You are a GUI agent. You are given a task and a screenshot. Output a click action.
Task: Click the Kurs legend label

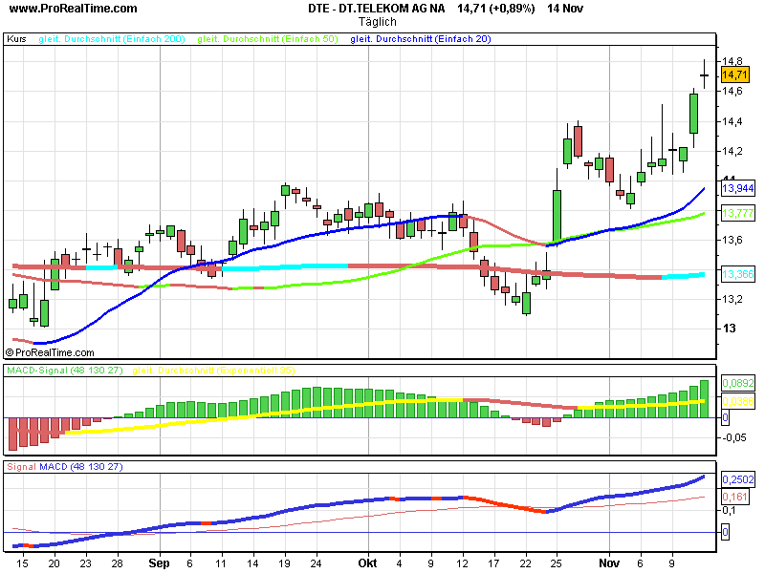click(16, 39)
